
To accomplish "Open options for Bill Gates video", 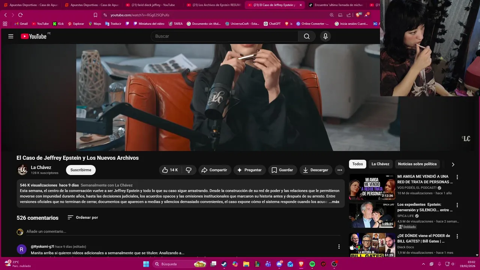I will pyautogui.click(x=457, y=236).
